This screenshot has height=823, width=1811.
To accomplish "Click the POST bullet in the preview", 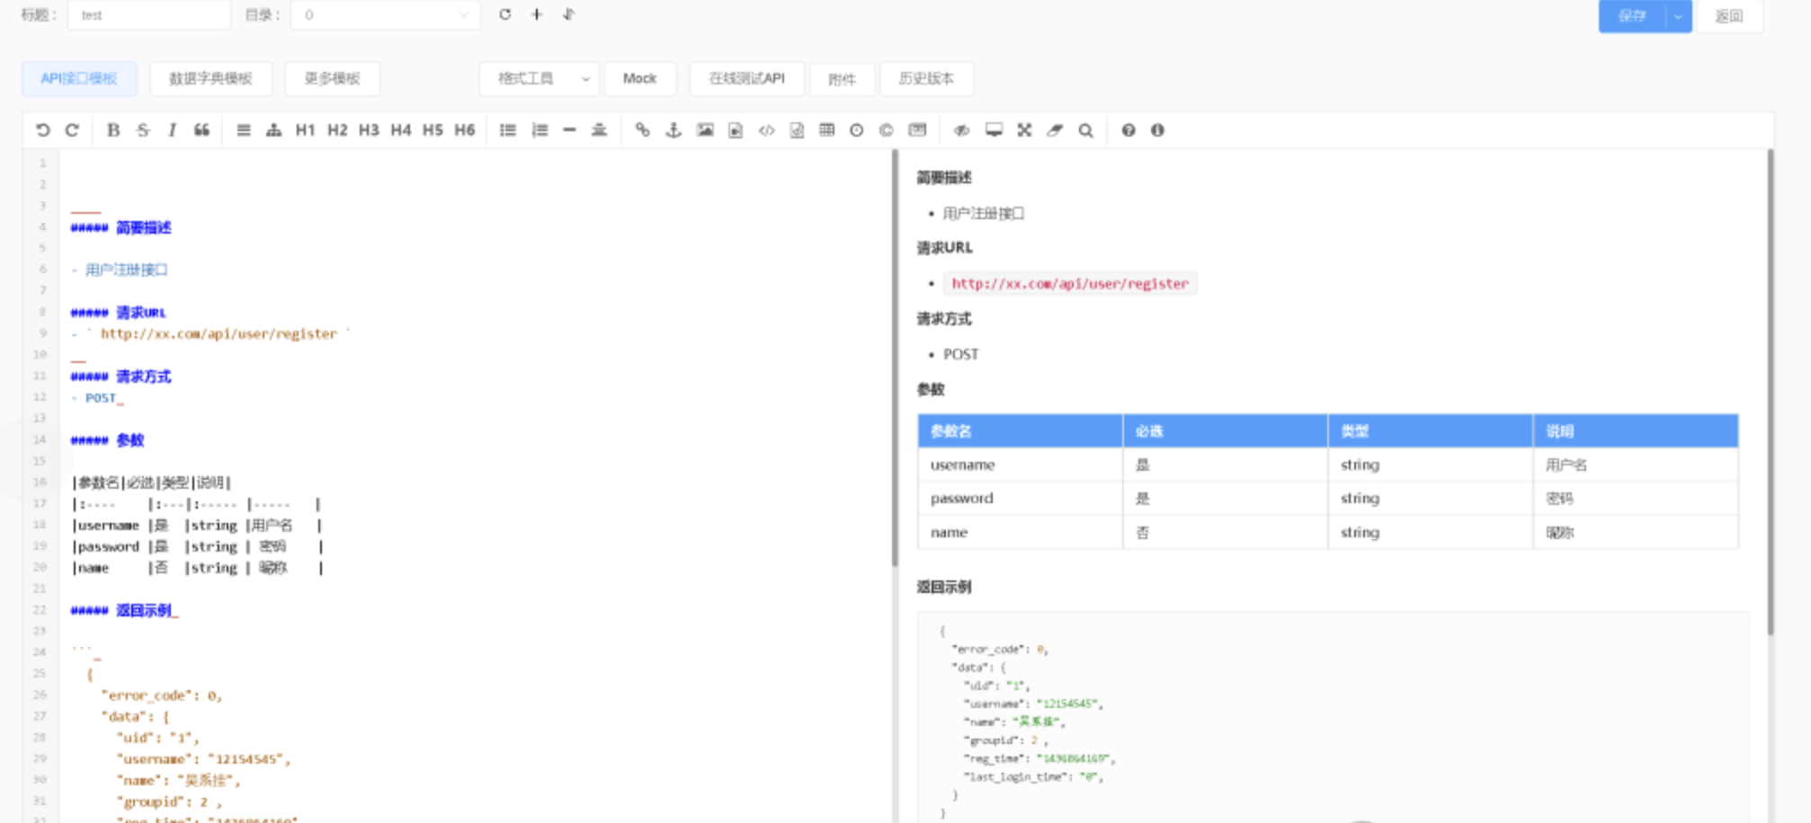I will pos(960,355).
